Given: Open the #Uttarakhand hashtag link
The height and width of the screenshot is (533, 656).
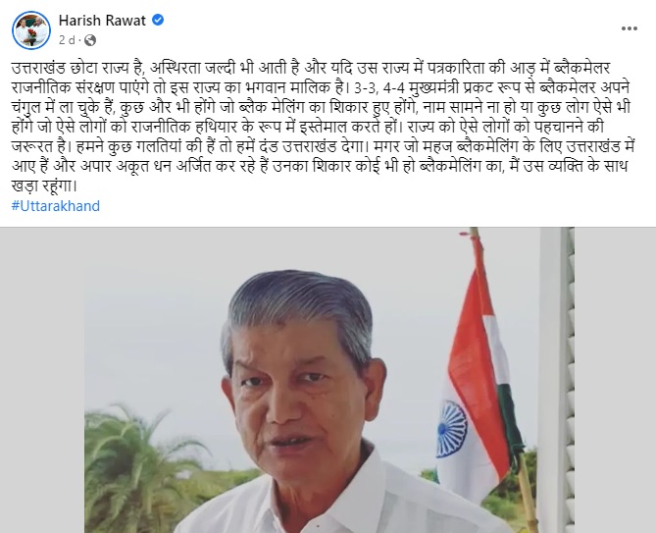Looking at the screenshot, I should point(56,206).
